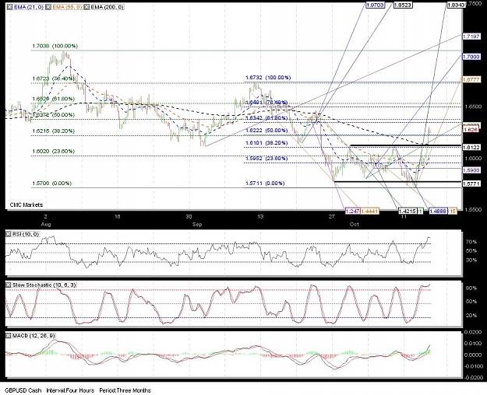Select the 1.6122 resistance level label

[x=471, y=148]
